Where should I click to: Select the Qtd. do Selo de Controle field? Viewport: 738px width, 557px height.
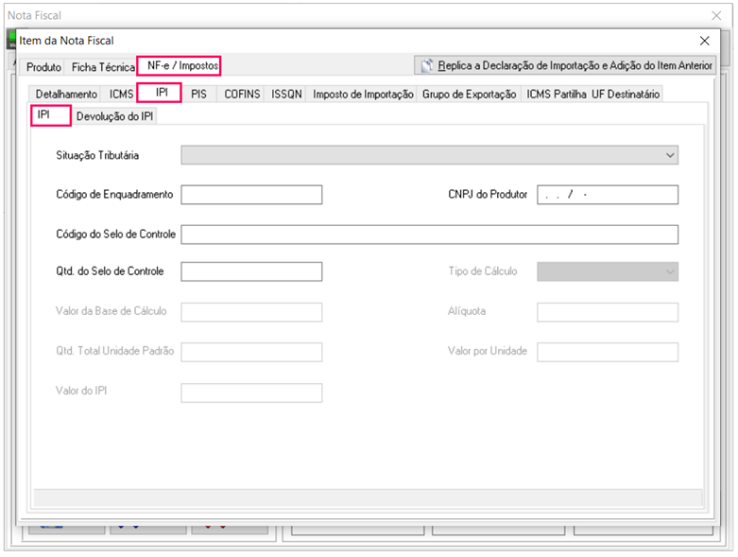pyautogui.click(x=251, y=271)
